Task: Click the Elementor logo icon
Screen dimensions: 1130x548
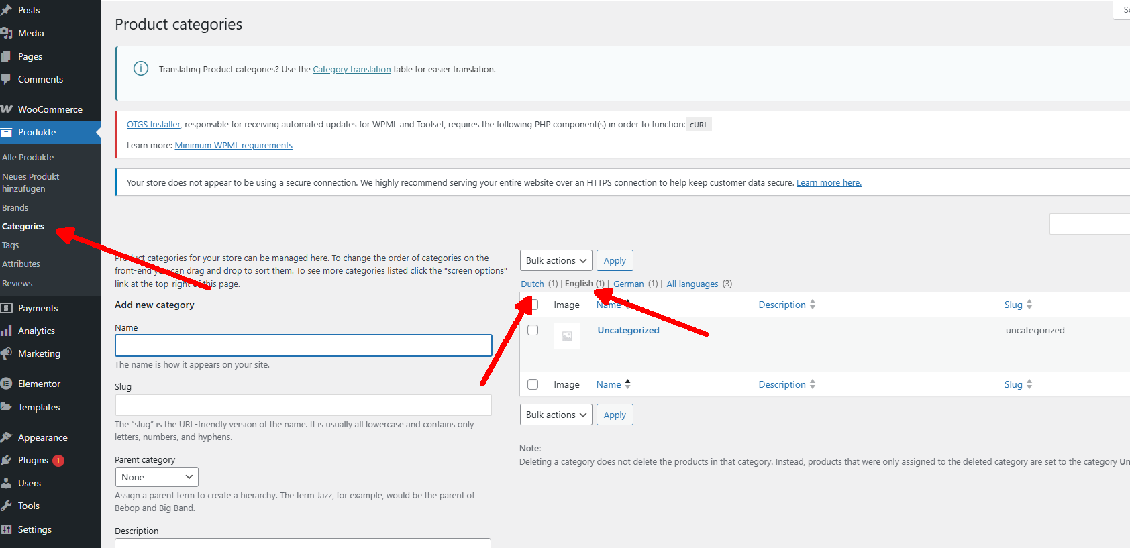Action: [x=6, y=384]
